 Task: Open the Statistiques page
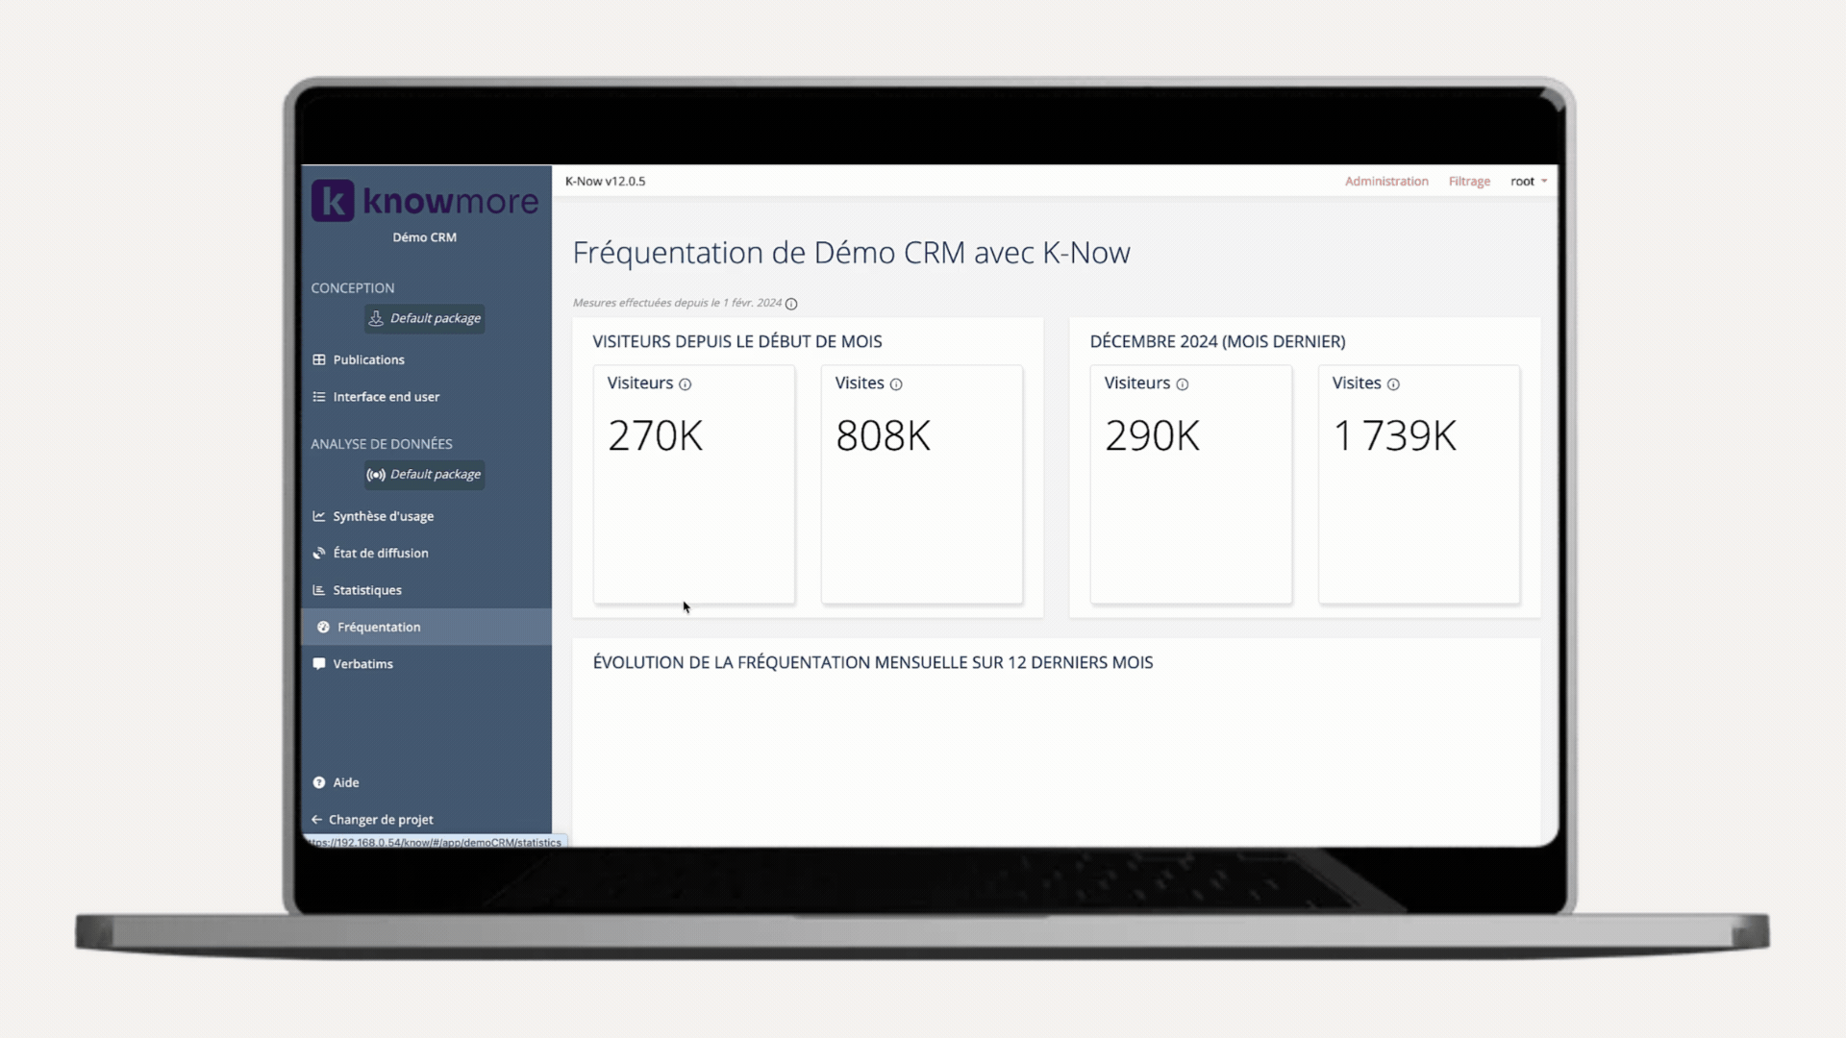tap(426, 590)
